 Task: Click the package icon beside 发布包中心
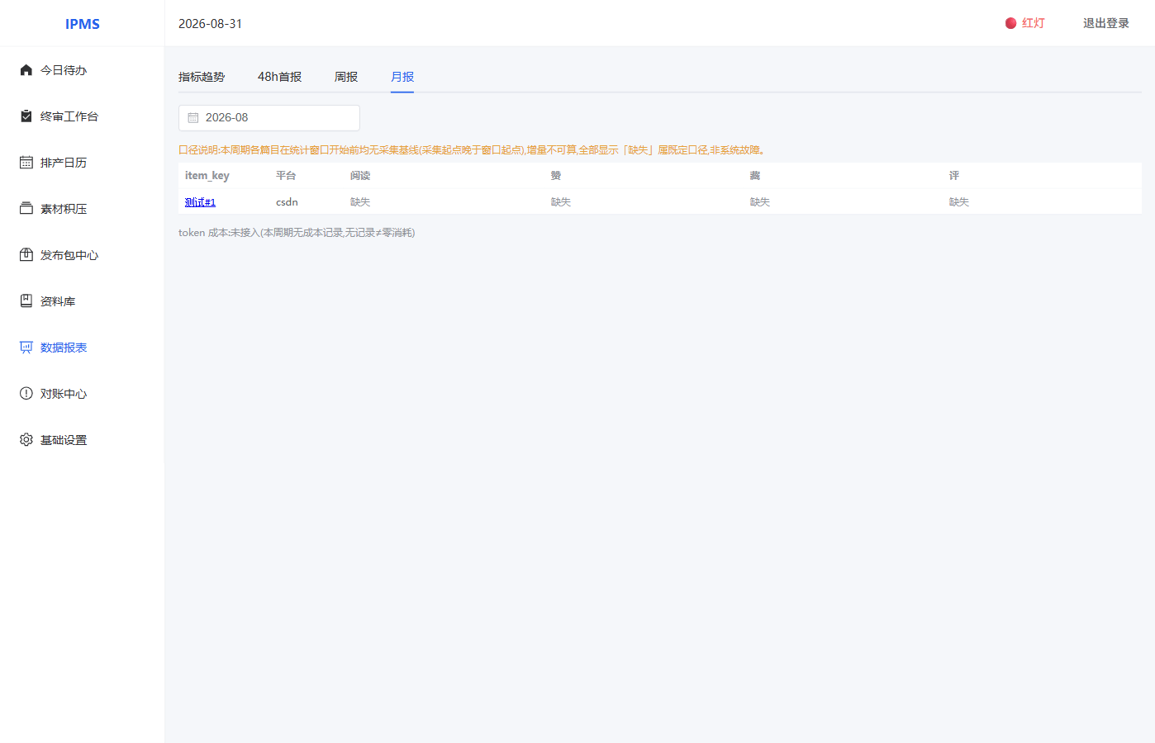click(26, 255)
